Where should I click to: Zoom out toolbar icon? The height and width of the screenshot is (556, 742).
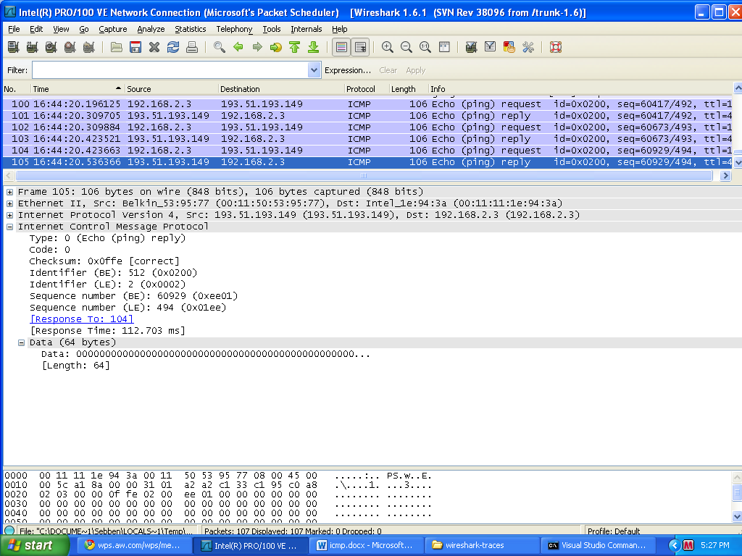[x=407, y=47]
